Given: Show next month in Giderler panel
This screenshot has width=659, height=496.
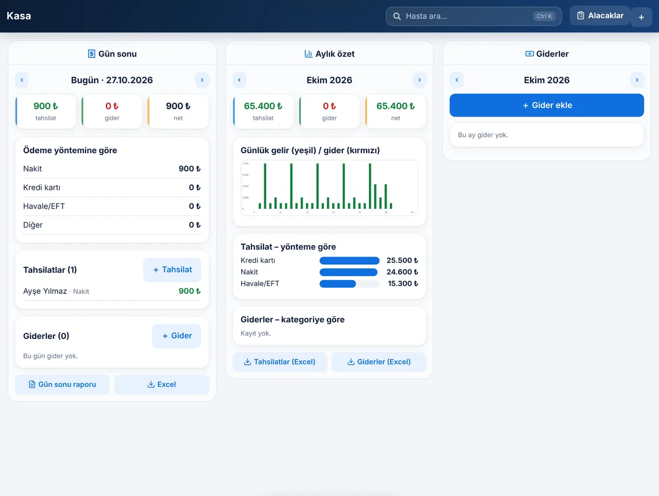Looking at the screenshot, I should click(x=637, y=80).
